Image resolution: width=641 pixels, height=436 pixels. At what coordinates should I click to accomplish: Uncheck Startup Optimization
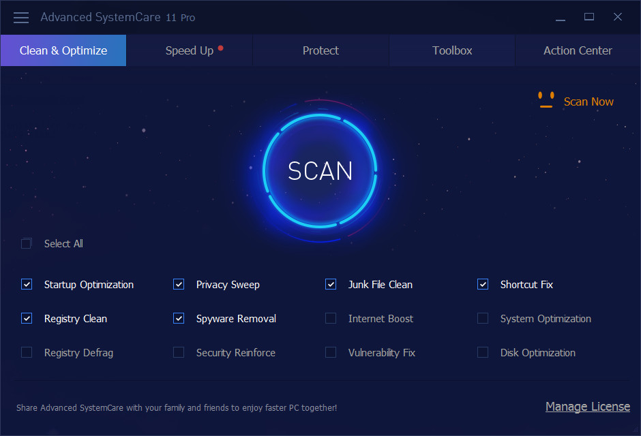27,284
